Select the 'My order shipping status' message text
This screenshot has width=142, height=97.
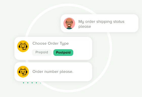(x=101, y=24)
